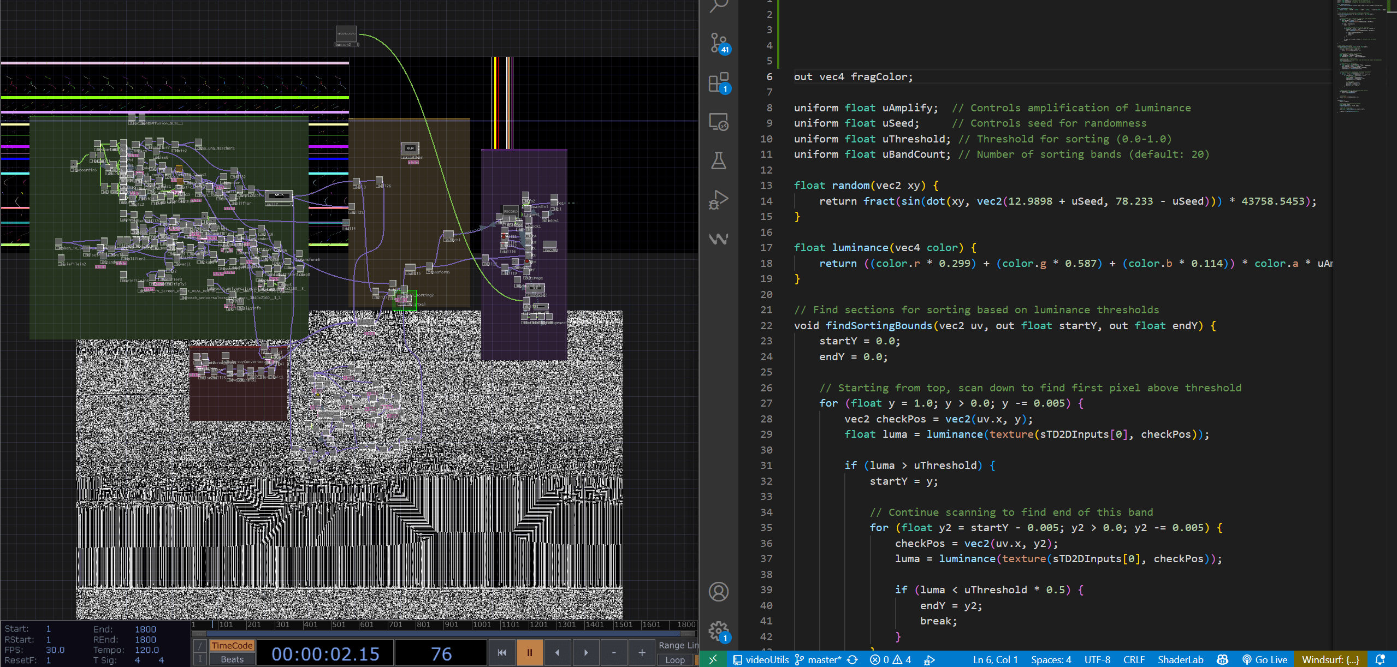The width and height of the screenshot is (1397, 667).
Task: Click the I toggle left of Beats
Action: coord(200,659)
